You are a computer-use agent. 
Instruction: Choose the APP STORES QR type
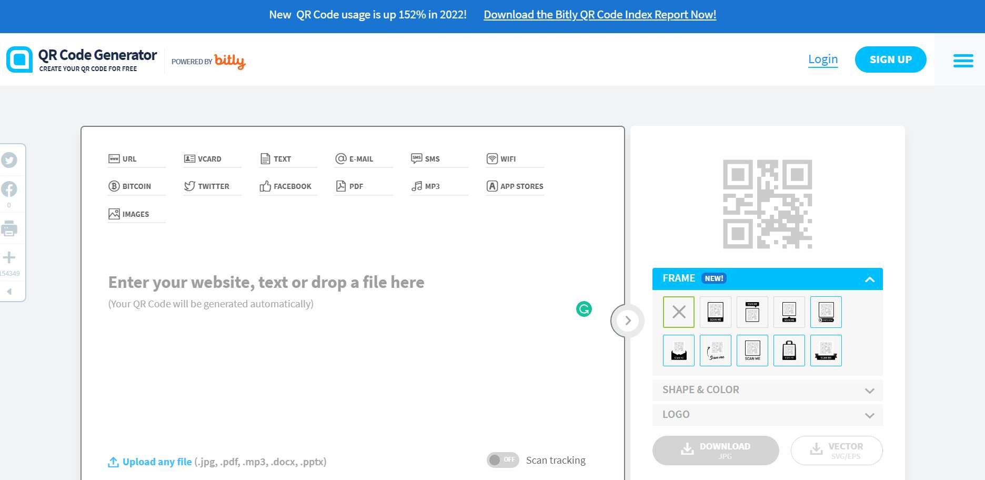click(x=522, y=186)
